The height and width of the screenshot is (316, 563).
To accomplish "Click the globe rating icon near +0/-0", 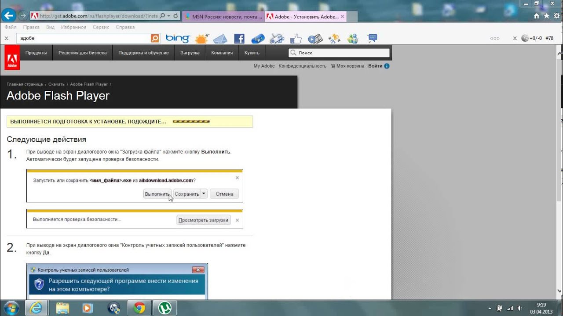I will click(524, 38).
